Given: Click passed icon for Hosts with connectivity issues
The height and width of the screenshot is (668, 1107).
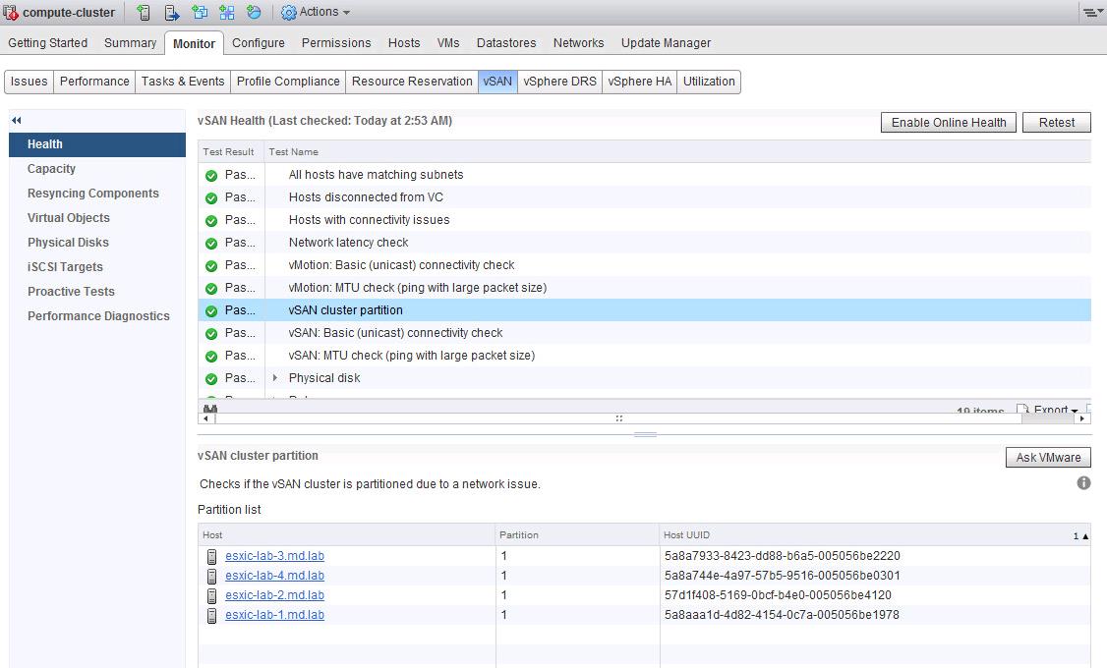Looking at the screenshot, I should [x=211, y=221].
